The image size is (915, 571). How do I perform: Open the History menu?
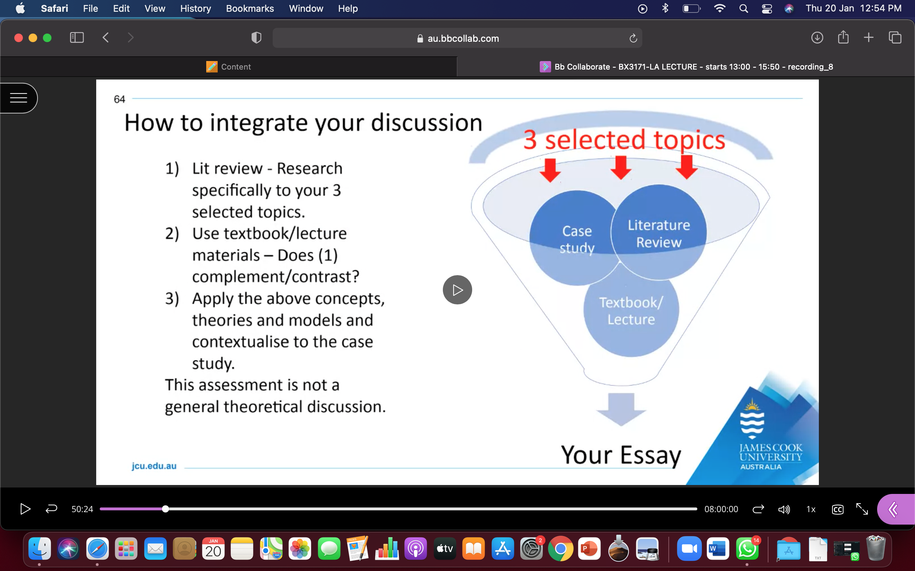click(x=196, y=8)
